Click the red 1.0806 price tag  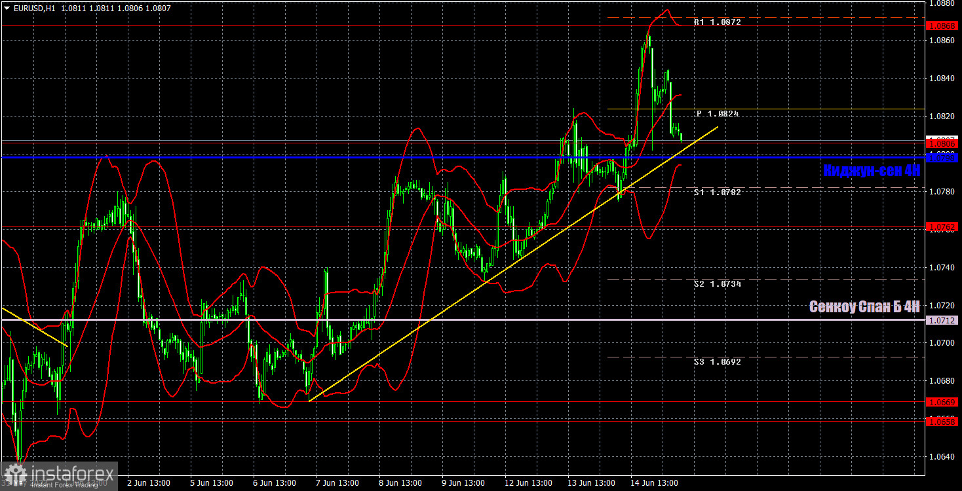click(942, 143)
